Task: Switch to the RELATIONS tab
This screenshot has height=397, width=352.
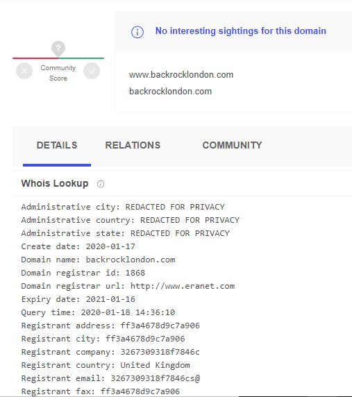Action: [133, 145]
